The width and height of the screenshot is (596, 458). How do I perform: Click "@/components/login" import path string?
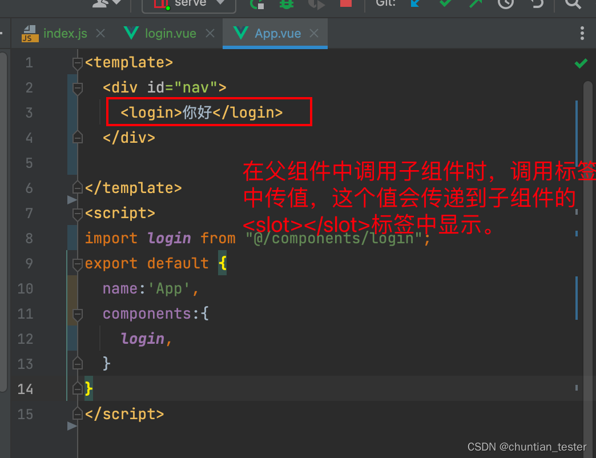click(334, 238)
